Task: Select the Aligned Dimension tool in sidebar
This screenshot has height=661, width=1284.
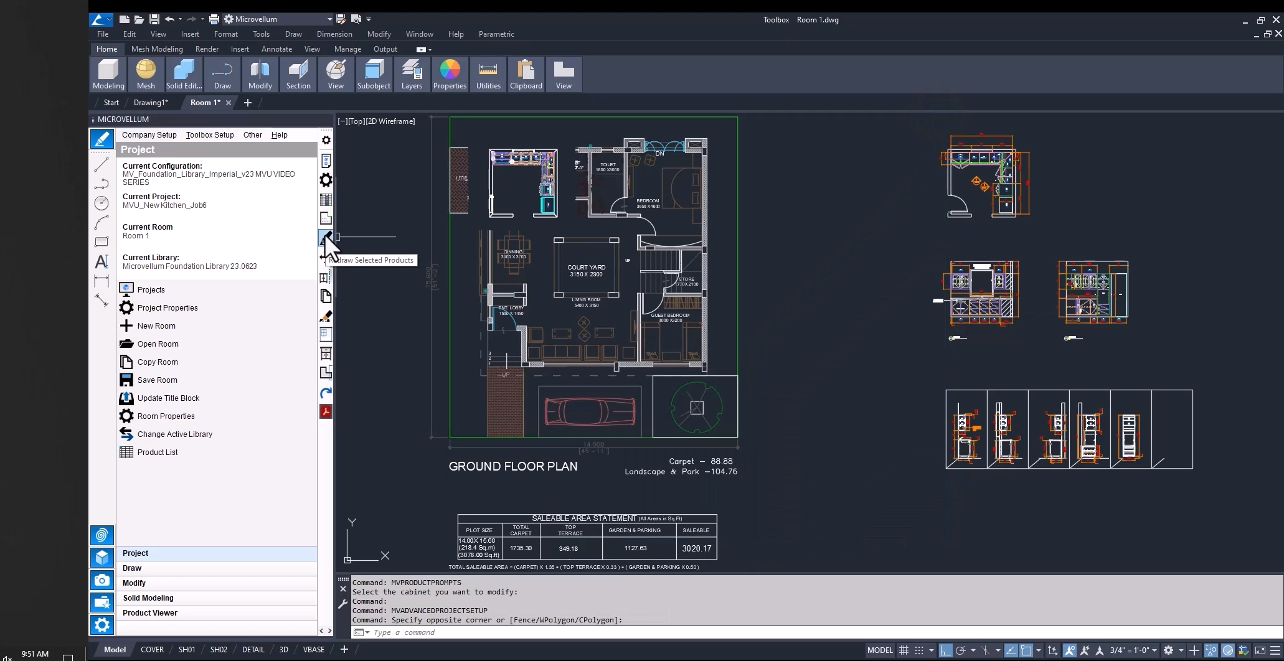Action: coord(101,301)
